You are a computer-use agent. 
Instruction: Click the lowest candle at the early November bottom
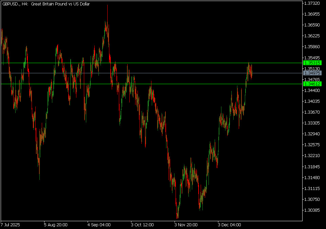pyautogui.click(x=177, y=214)
